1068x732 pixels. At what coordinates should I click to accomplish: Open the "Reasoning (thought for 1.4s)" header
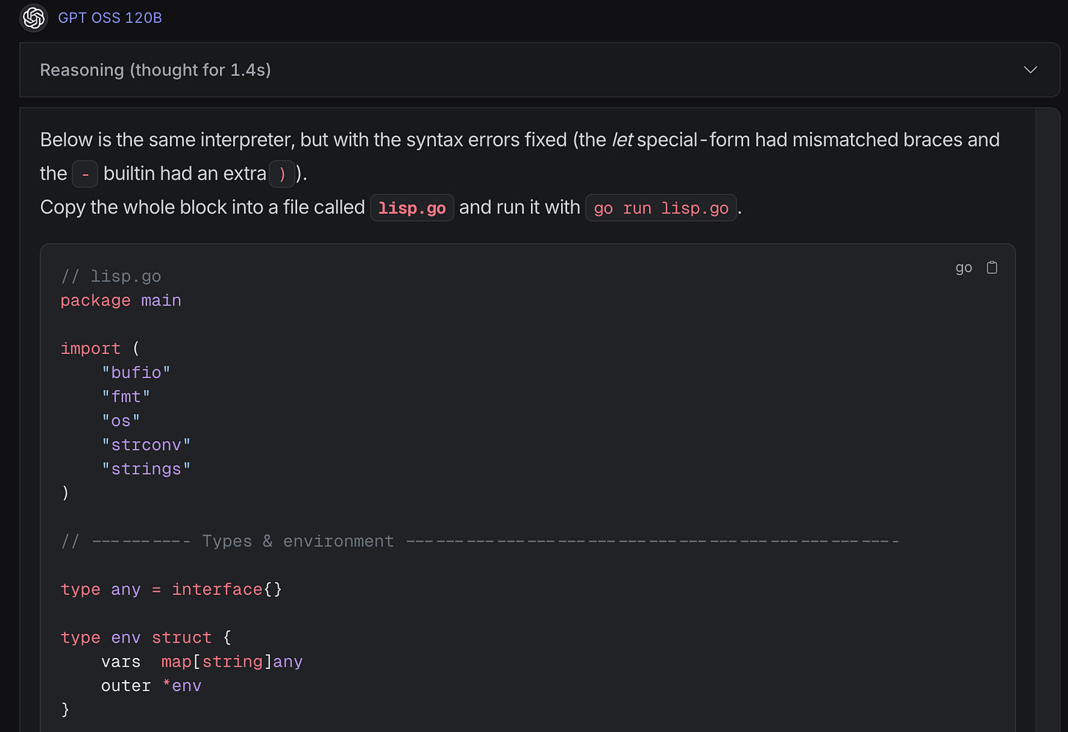pyautogui.click(x=156, y=70)
